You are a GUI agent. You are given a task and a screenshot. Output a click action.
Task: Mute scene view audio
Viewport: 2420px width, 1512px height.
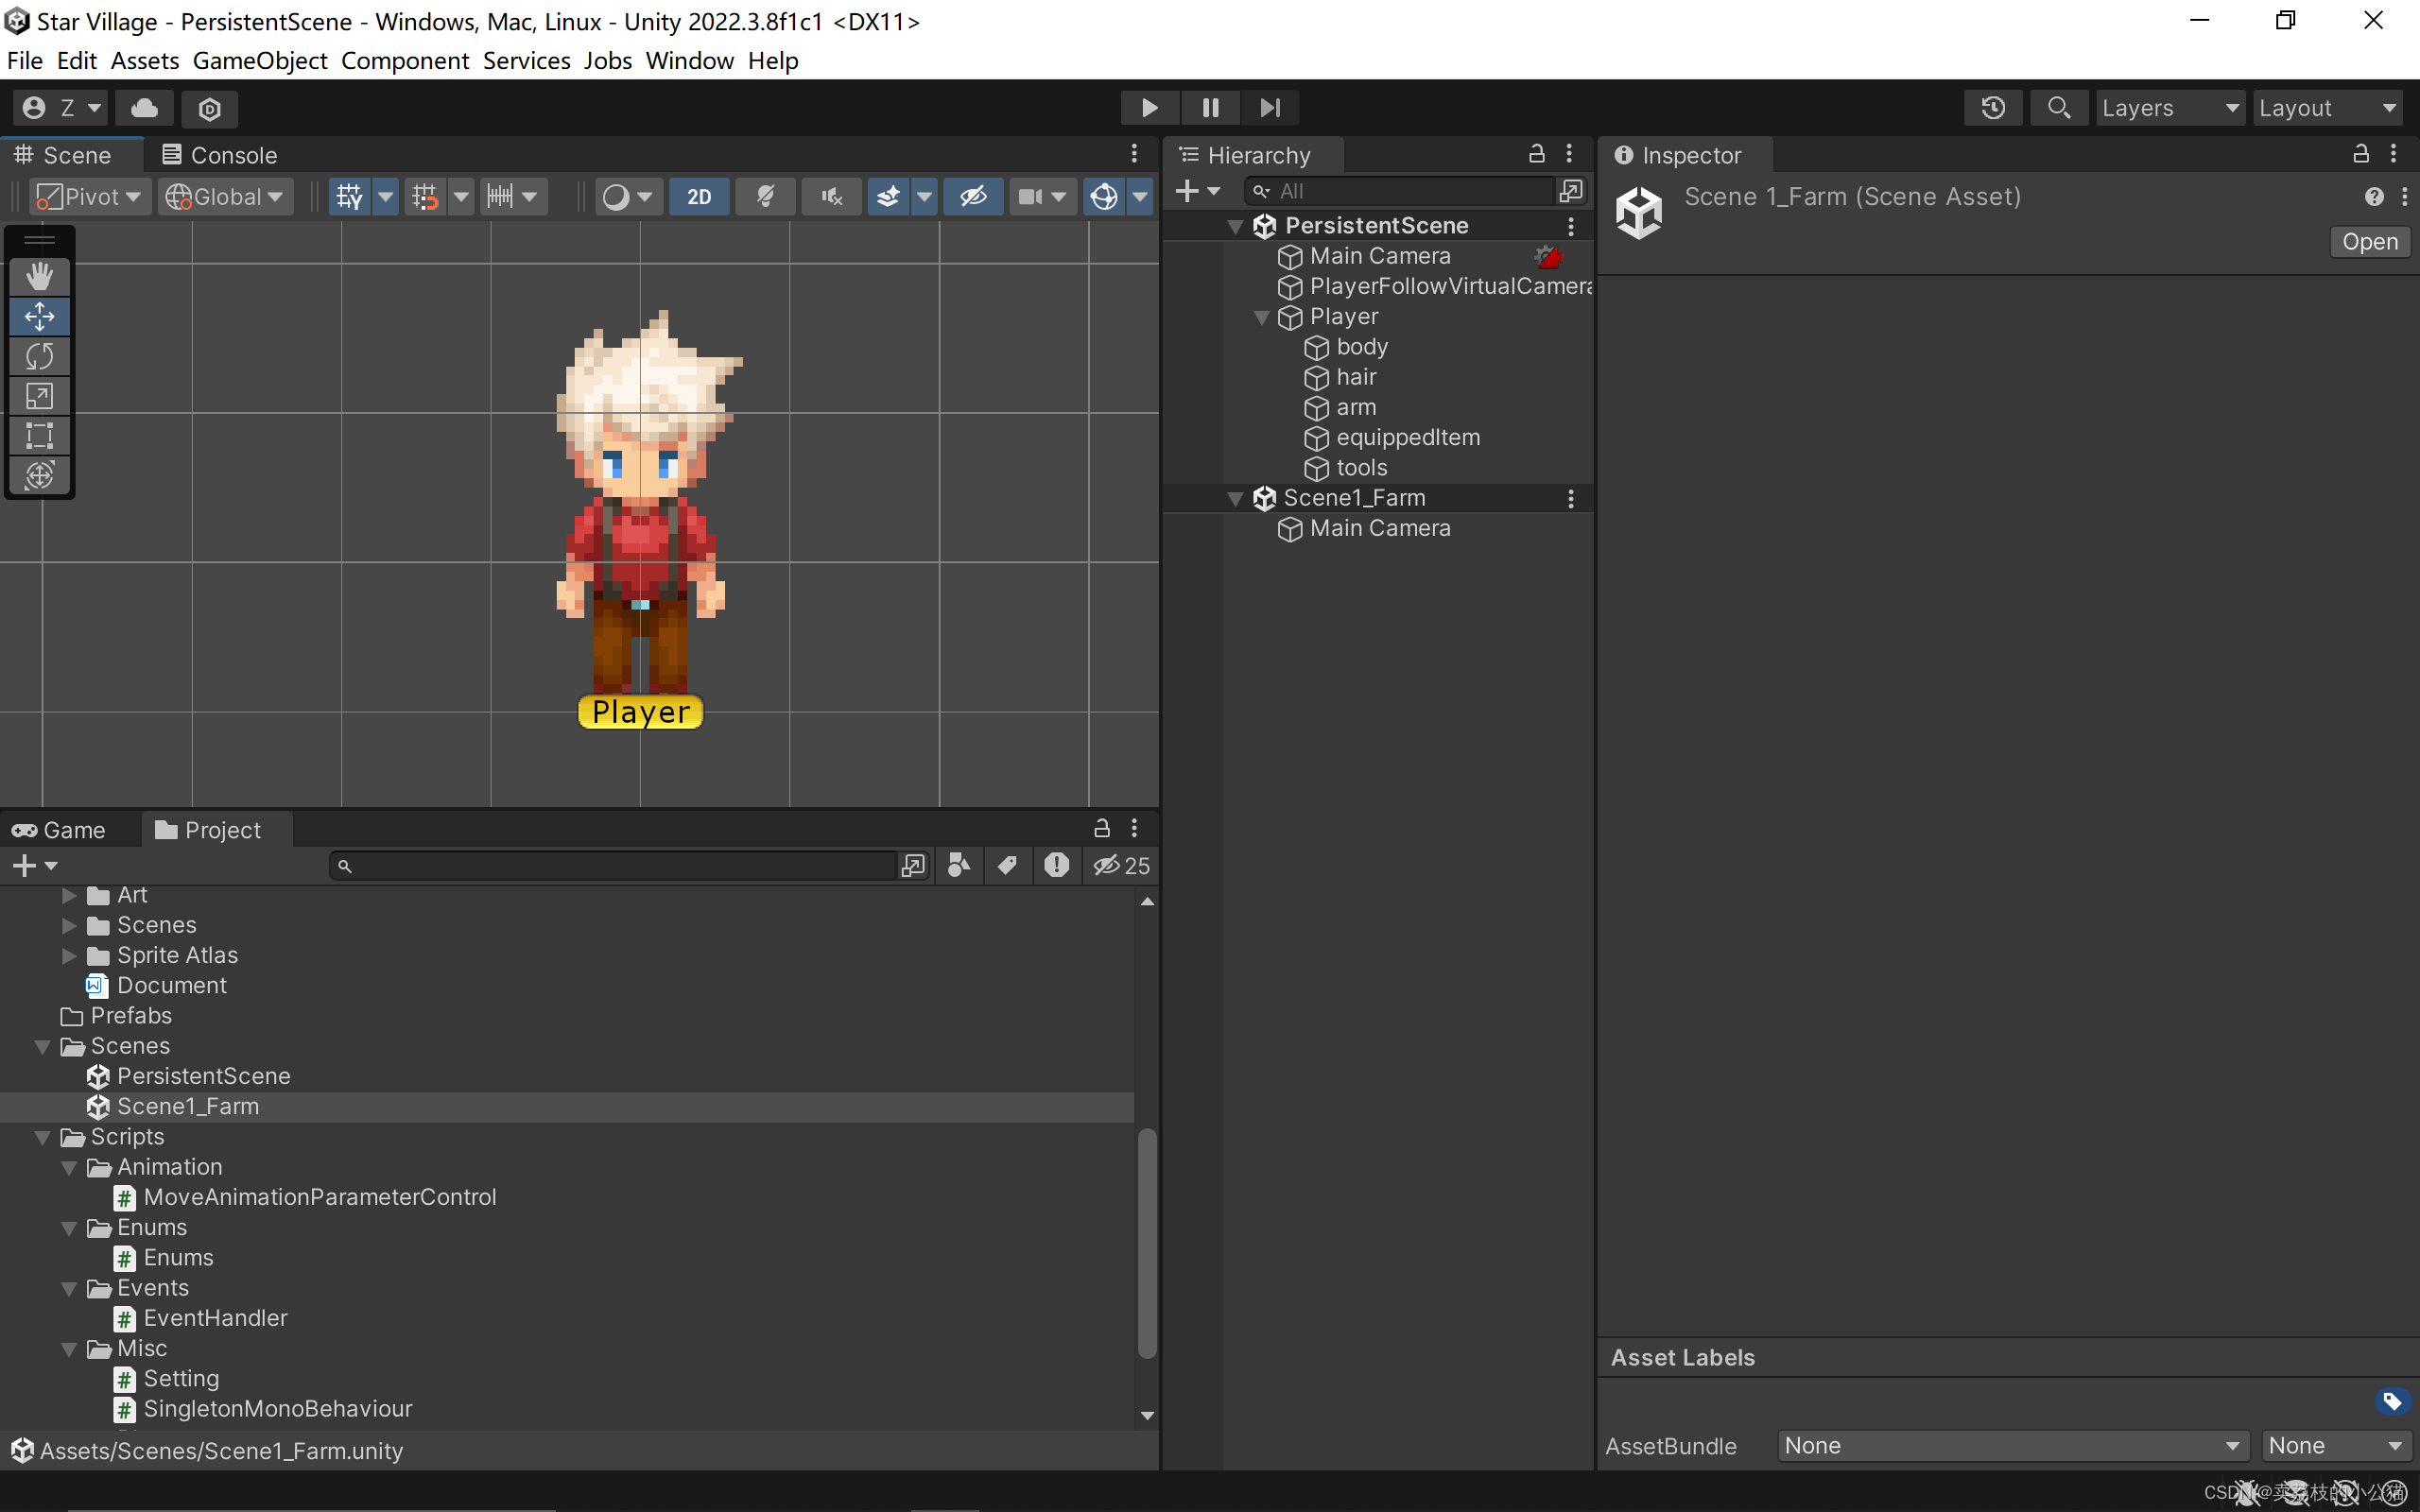point(831,196)
